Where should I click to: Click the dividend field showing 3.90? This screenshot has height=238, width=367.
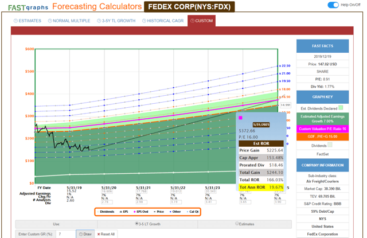[x=280, y=202]
